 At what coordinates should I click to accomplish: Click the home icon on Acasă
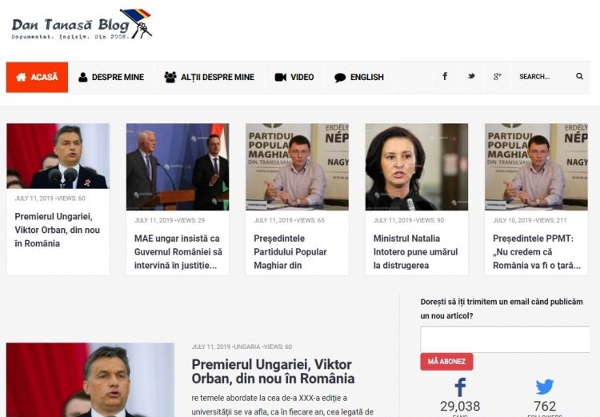(x=21, y=77)
